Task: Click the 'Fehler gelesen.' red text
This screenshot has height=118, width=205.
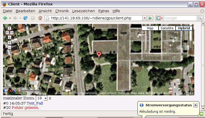Action: (x=25, y=108)
